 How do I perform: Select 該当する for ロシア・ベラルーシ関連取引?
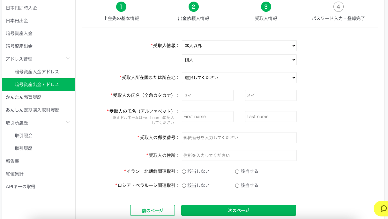click(x=237, y=185)
